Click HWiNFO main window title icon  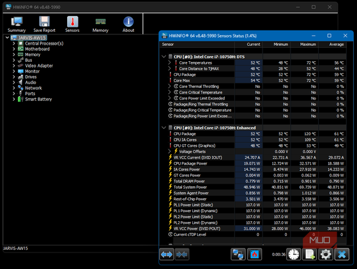point(8,7)
